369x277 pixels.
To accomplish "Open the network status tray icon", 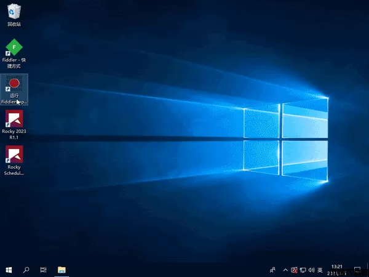I will click(x=303, y=270).
